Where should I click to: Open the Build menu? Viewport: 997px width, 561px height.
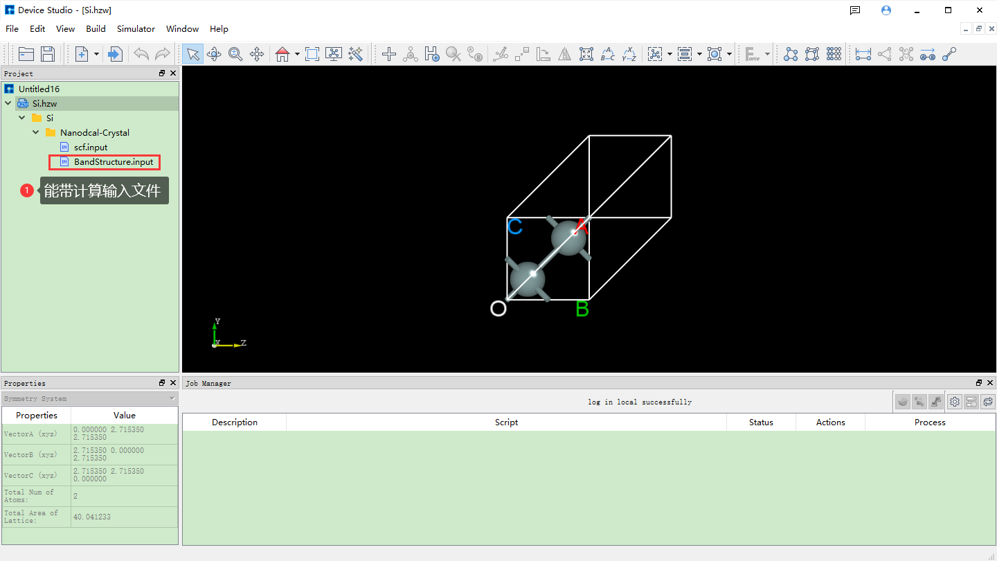pyautogui.click(x=96, y=29)
